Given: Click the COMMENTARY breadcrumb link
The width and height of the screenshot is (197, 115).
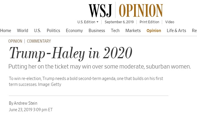Looking at the screenshot, I should pos(39,41).
